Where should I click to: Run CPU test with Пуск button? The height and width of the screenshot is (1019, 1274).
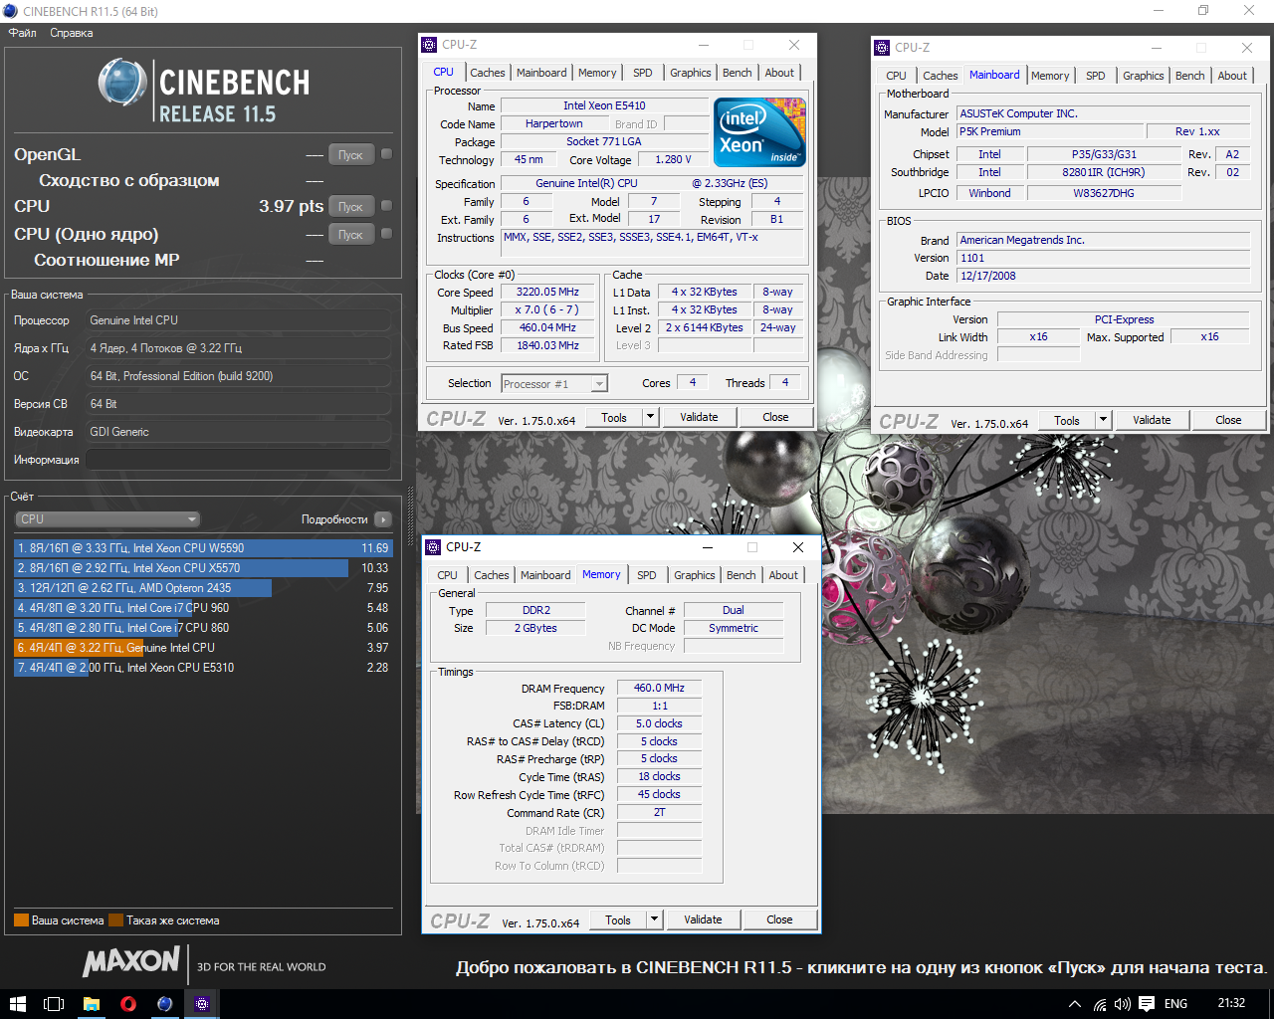tap(350, 206)
